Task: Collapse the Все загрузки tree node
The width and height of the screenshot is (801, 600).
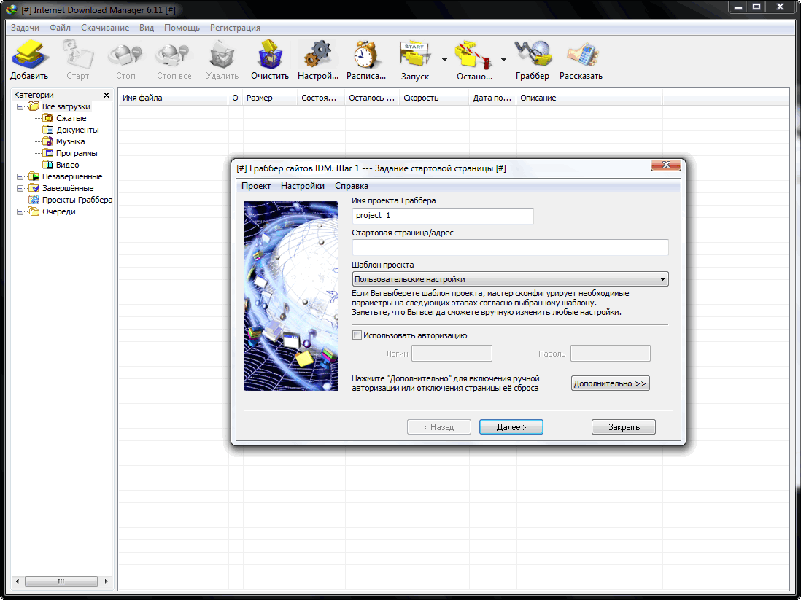Action: pos(20,106)
